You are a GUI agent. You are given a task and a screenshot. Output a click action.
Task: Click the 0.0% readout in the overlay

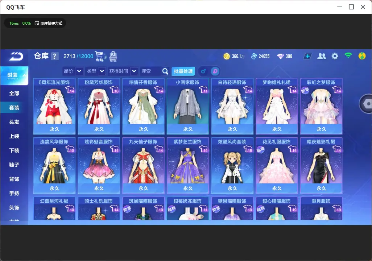[26, 23]
